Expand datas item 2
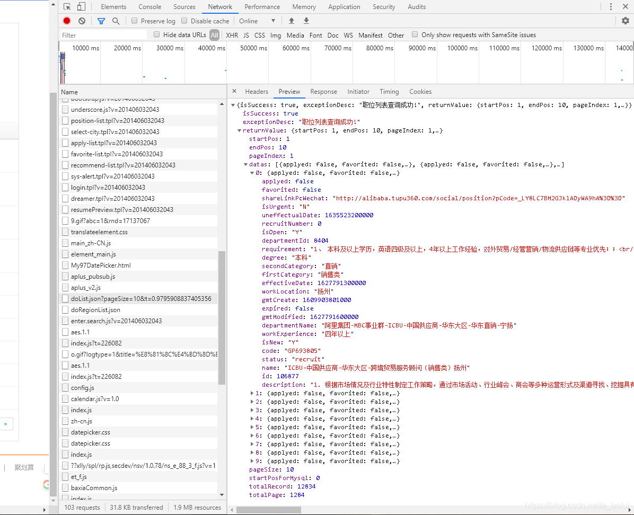634x515 pixels. click(252, 402)
